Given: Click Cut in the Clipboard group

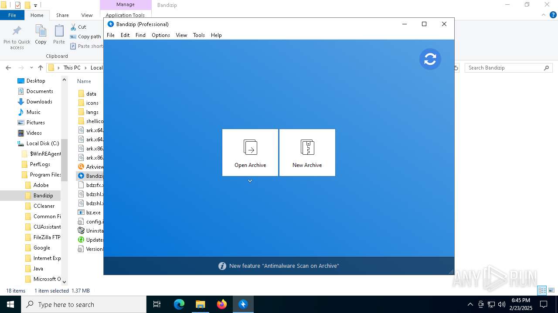Looking at the screenshot, I should click(x=78, y=27).
